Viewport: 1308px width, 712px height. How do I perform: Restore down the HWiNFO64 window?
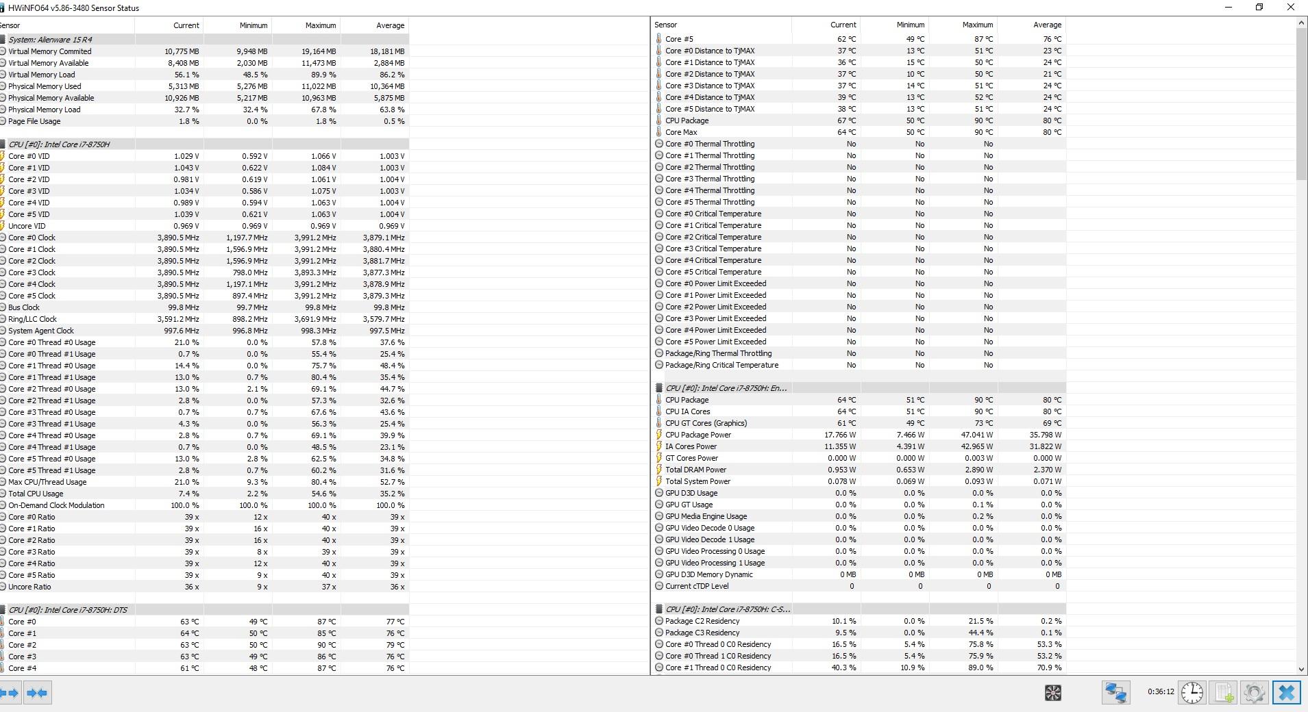coord(1259,8)
